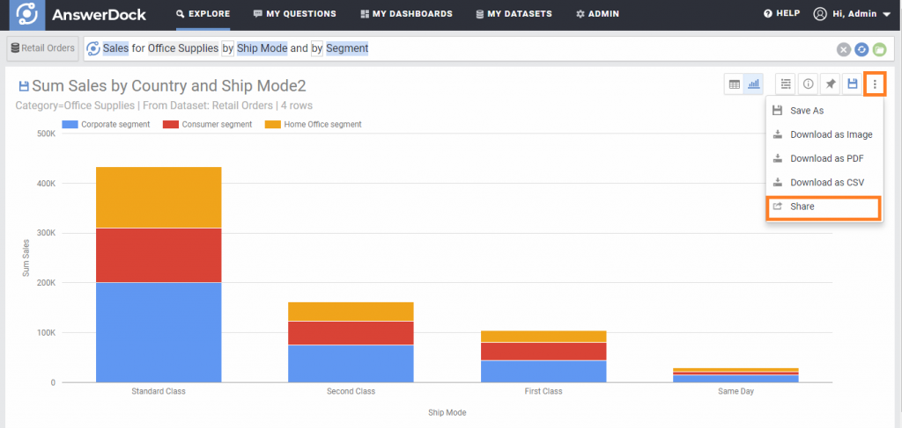Click the info icon button

(808, 84)
